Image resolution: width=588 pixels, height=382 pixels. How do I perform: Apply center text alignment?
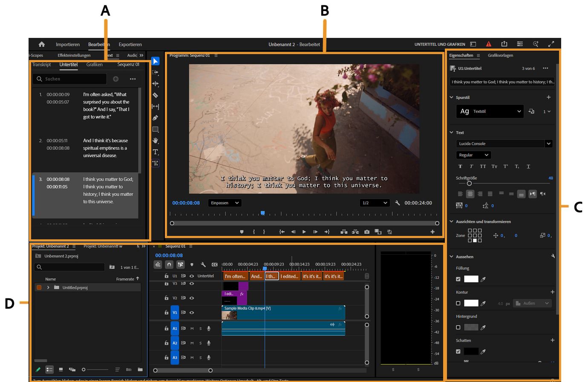coord(470,194)
